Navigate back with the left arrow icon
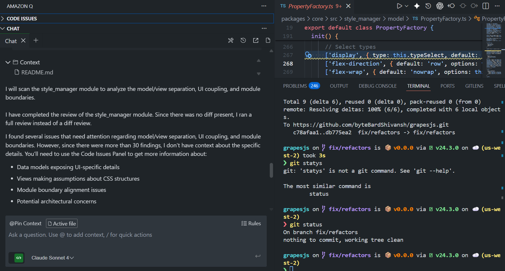Image resolution: width=505 pixels, height=271 pixels. (x=451, y=6)
